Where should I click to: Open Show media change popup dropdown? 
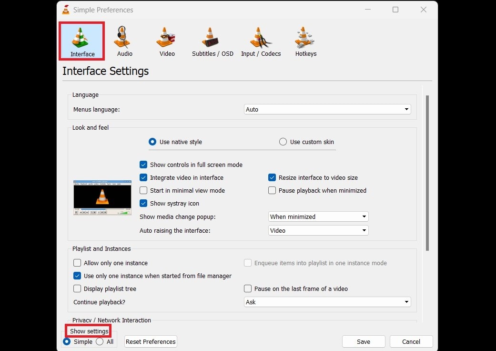pyautogui.click(x=318, y=217)
